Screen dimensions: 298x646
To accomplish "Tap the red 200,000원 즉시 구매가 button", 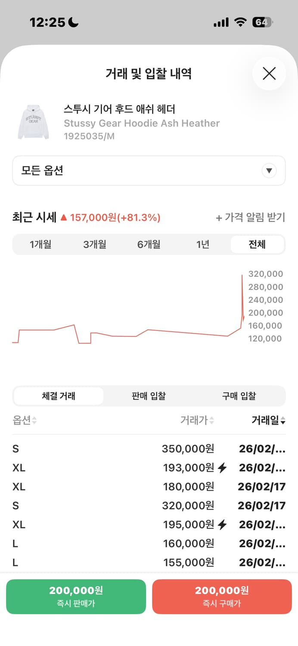I will (222, 596).
